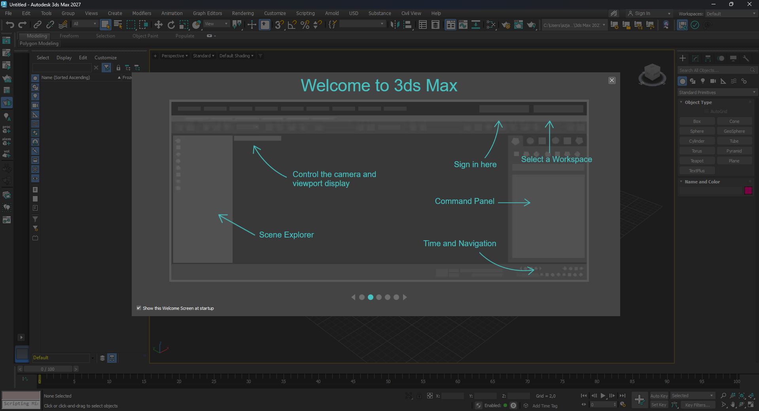This screenshot has width=759, height=411.
Task: Go to the end frame
Action: 623,396
